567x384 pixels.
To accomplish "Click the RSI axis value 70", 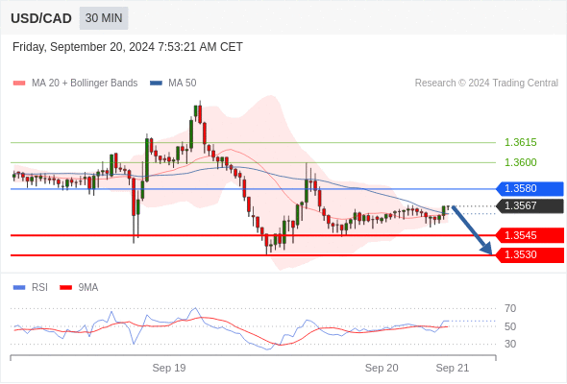I will pyautogui.click(x=510, y=308).
